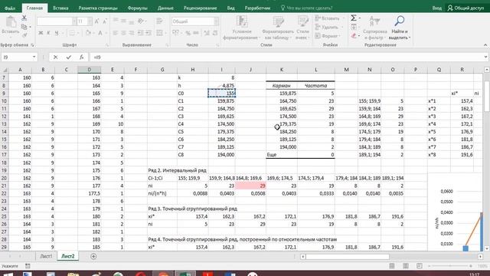Click the Общий доступ share button

(465, 8)
